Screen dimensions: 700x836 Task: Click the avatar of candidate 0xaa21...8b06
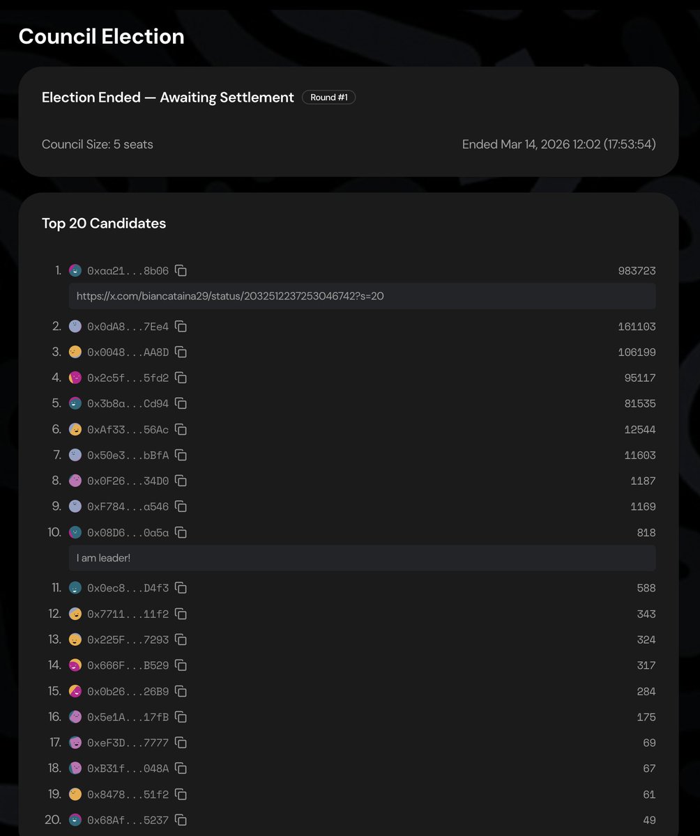pos(75,270)
